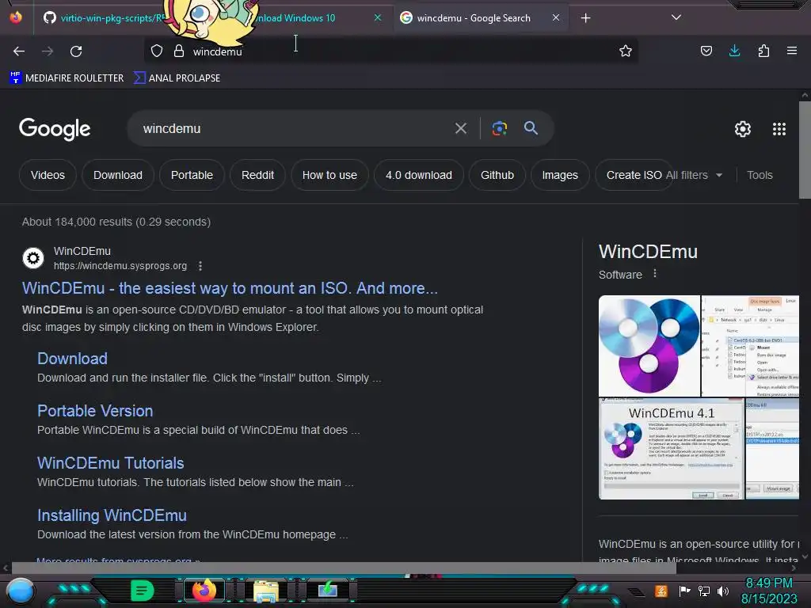This screenshot has width=811, height=608.
Task: Click the address bar showing wincdemu
Action: click(x=390, y=51)
